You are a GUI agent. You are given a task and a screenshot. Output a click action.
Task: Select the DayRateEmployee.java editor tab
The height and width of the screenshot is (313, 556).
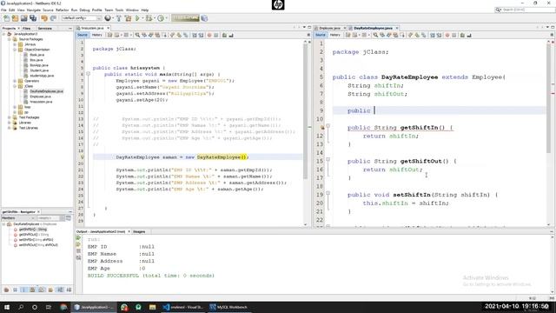373,28
